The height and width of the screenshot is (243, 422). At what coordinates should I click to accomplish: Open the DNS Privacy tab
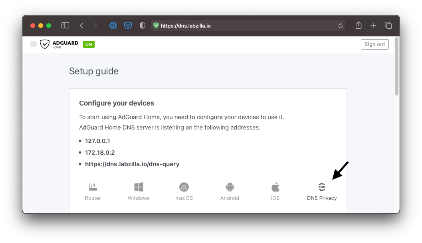(x=322, y=191)
